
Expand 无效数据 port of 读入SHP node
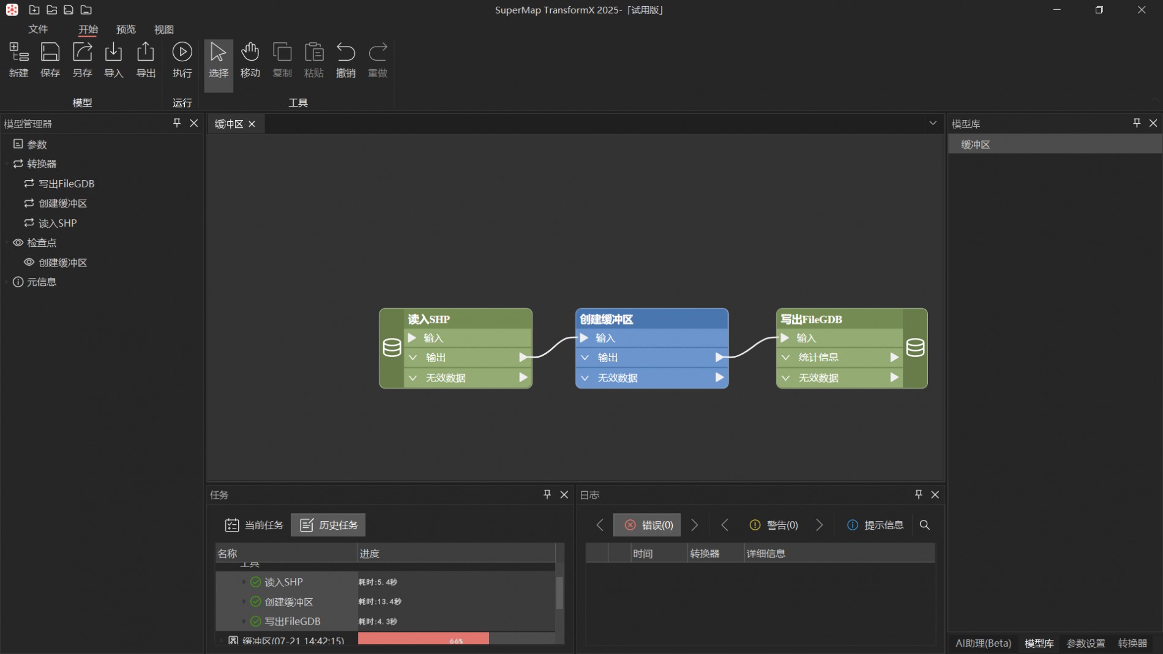(x=413, y=378)
